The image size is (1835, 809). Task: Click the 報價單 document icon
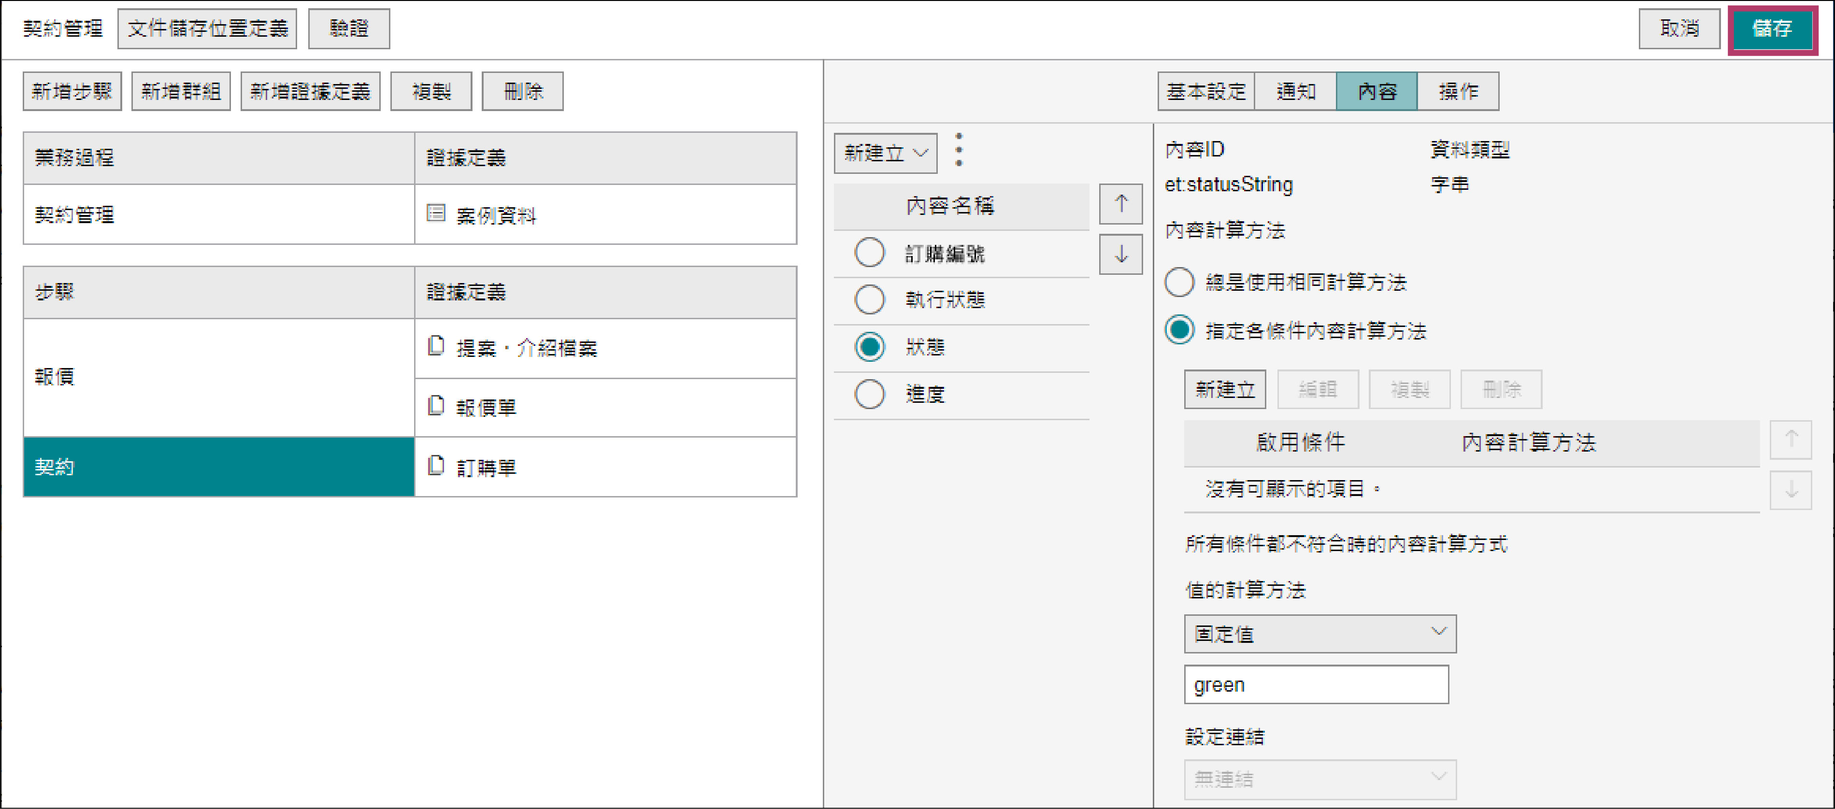[x=436, y=406]
